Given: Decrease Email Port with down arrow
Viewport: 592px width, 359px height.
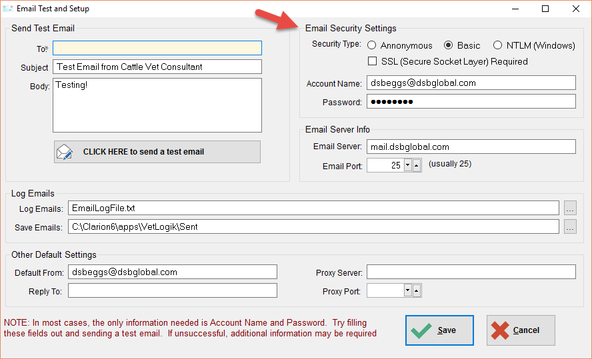Looking at the screenshot, I should coord(407,165).
